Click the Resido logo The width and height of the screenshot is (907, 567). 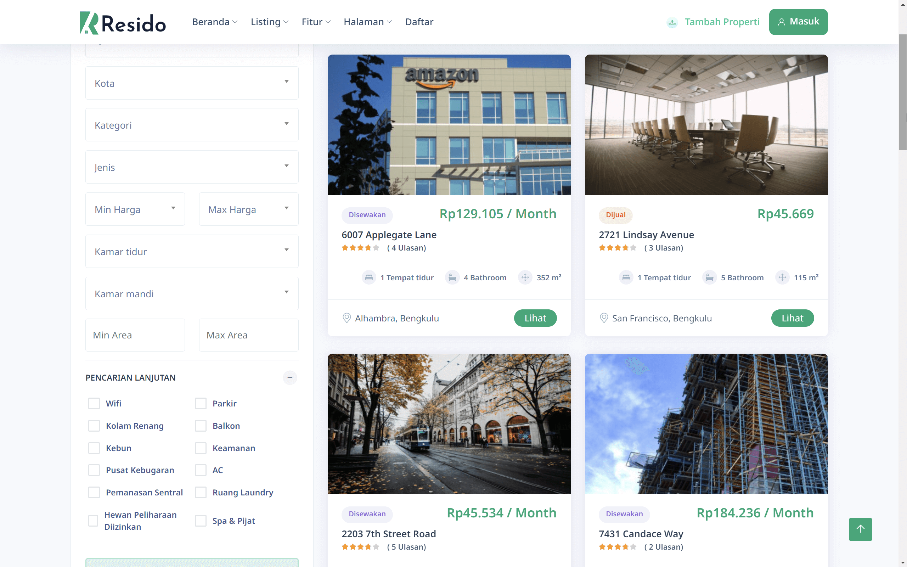[123, 22]
